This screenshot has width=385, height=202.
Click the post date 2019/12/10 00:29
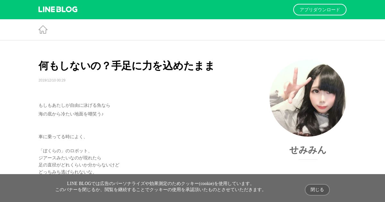pos(52,80)
